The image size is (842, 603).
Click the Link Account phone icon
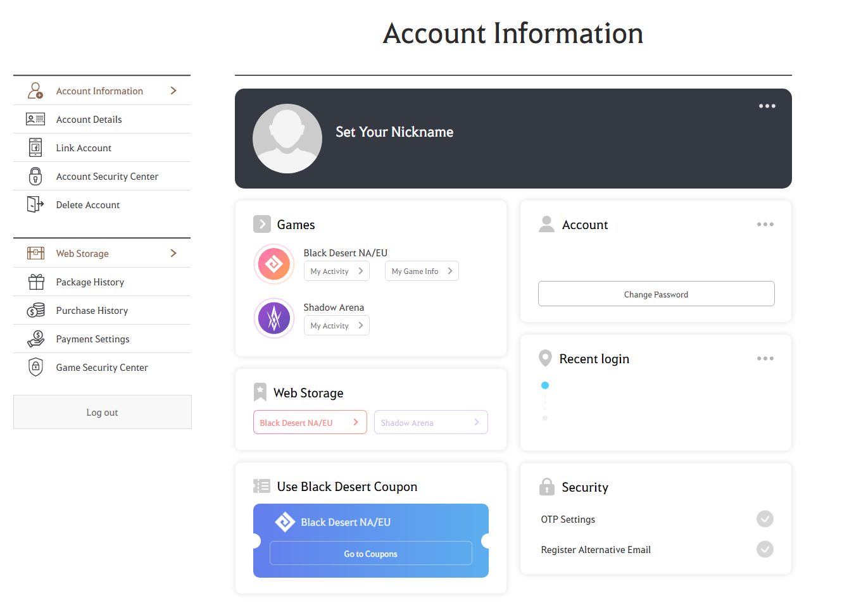point(35,147)
